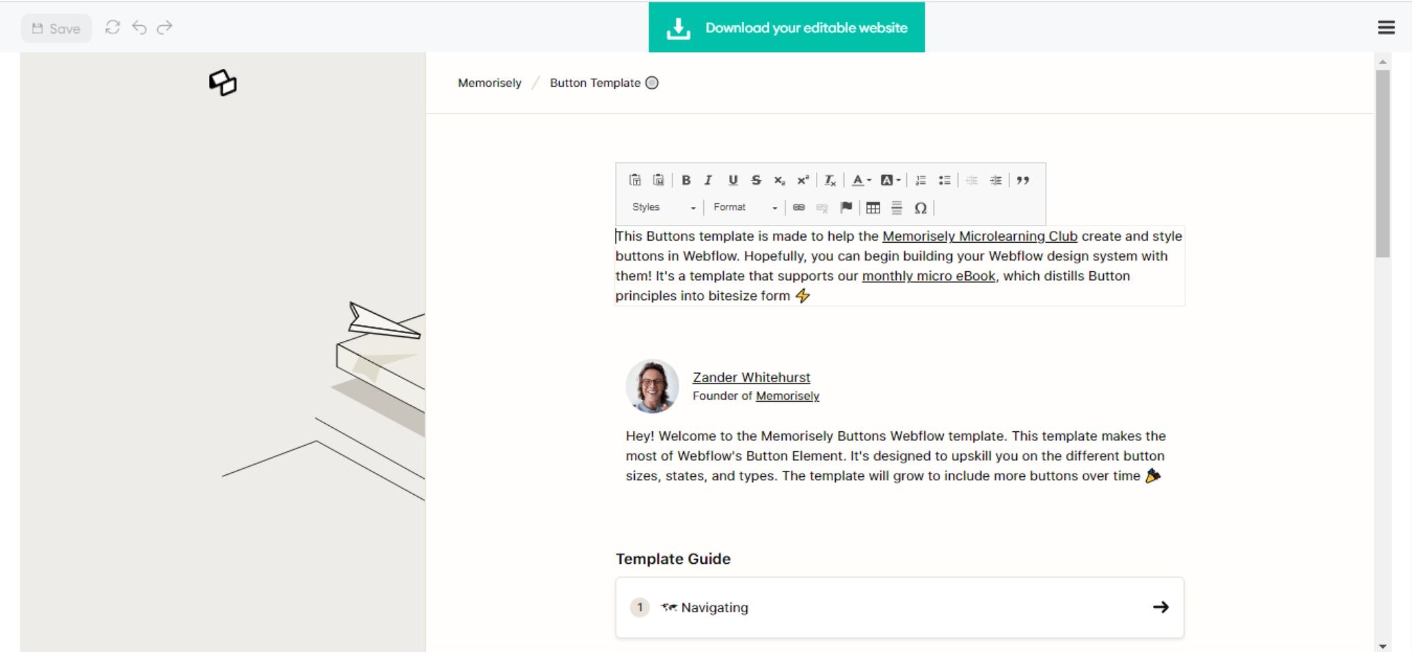The height and width of the screenshot is (652, 1412).
Task: Insert a special character (omega)
Action: pos(921,208)
